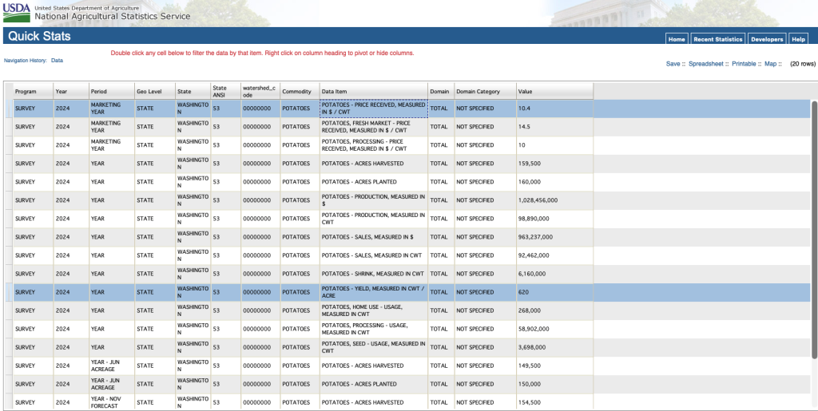Screen dimensions: 818x411
Task: Click the Geo Level column header
Action: [155, 91]
